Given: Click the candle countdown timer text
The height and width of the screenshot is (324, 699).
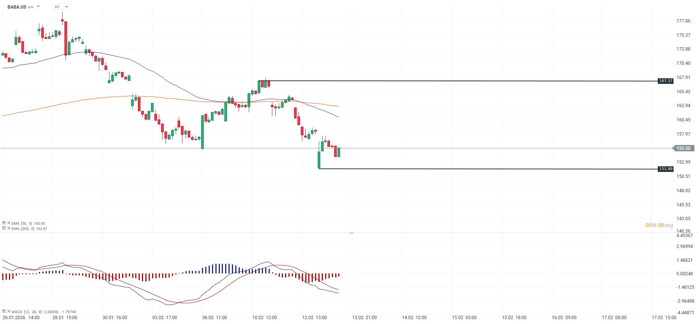Looking at the screenshot, I should point(659,225).
